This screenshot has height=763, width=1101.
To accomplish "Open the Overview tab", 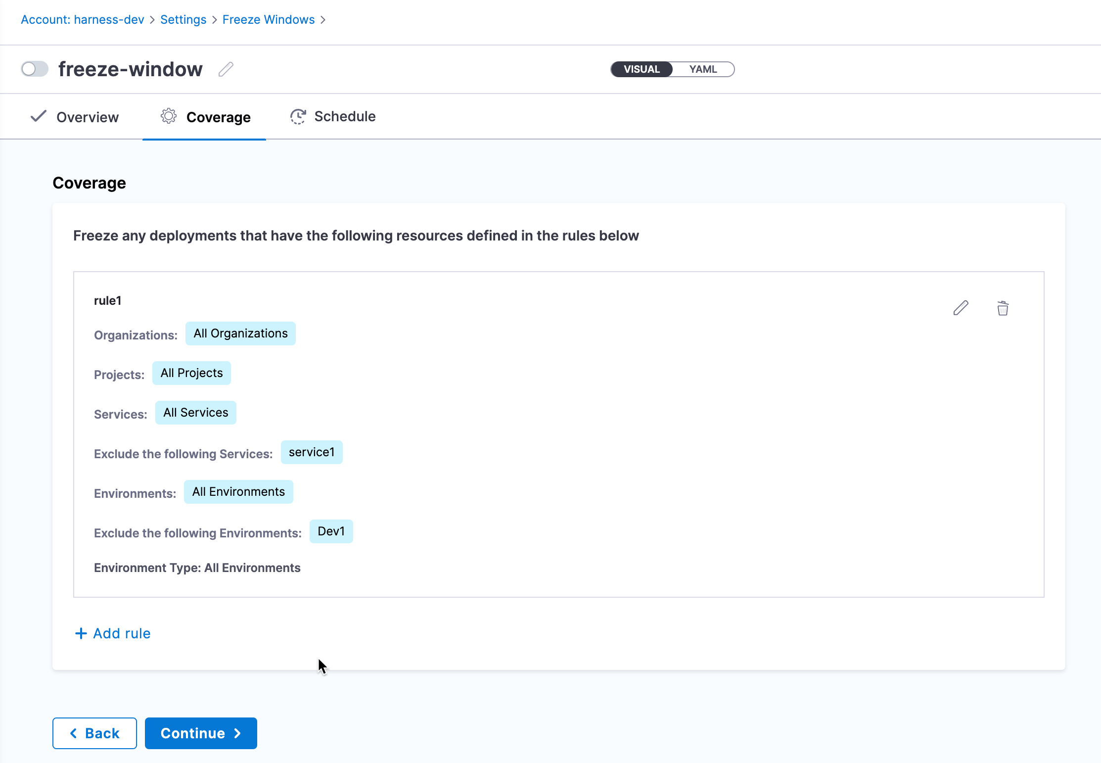I will 87,117.
